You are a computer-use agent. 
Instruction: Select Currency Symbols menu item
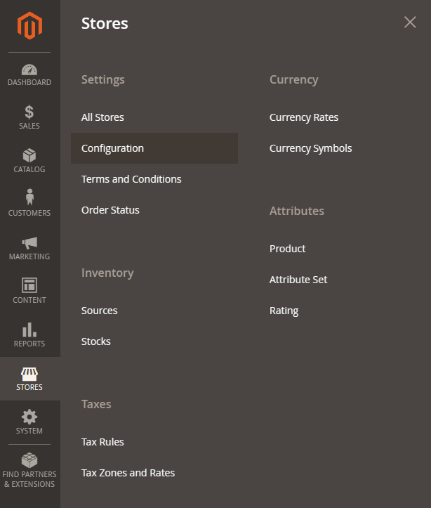tap(310, 148)
